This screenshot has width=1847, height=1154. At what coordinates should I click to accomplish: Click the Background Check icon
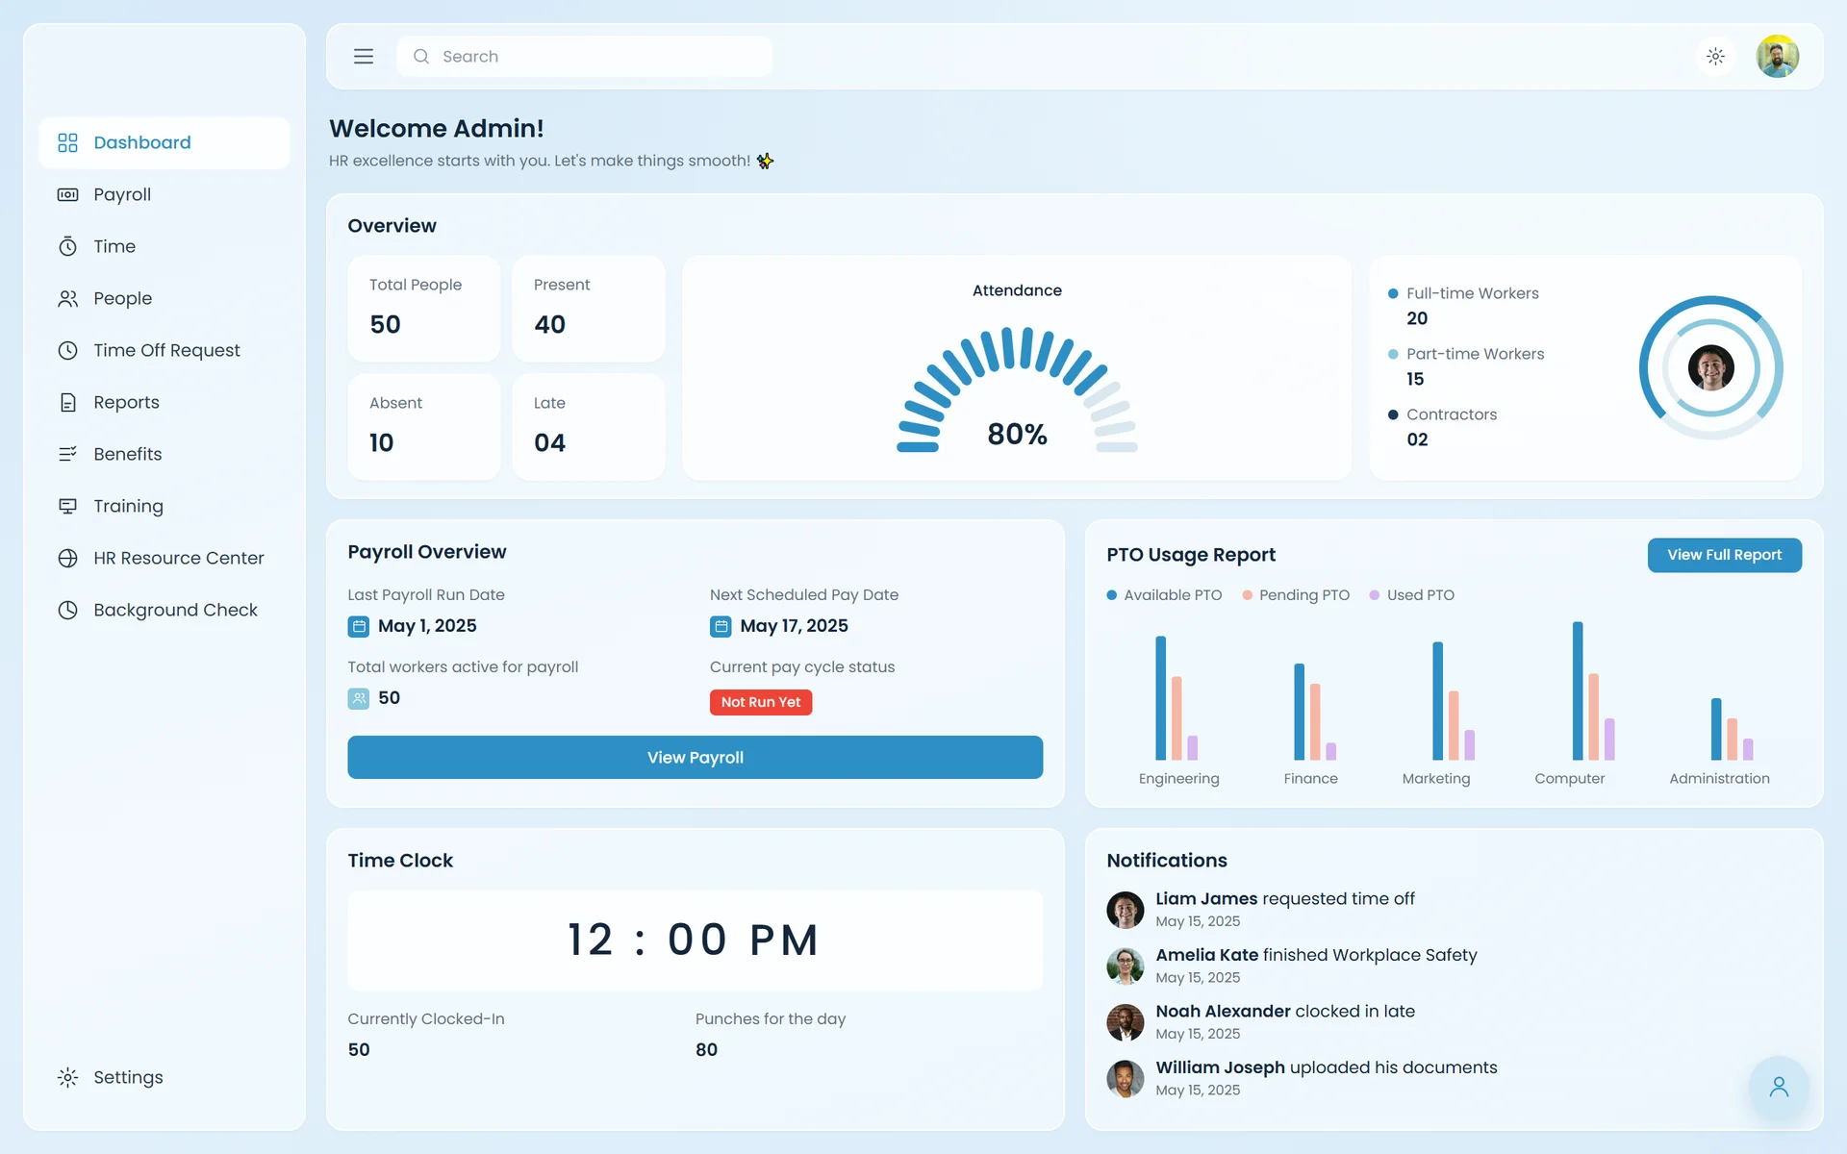(x=67, y=610)
